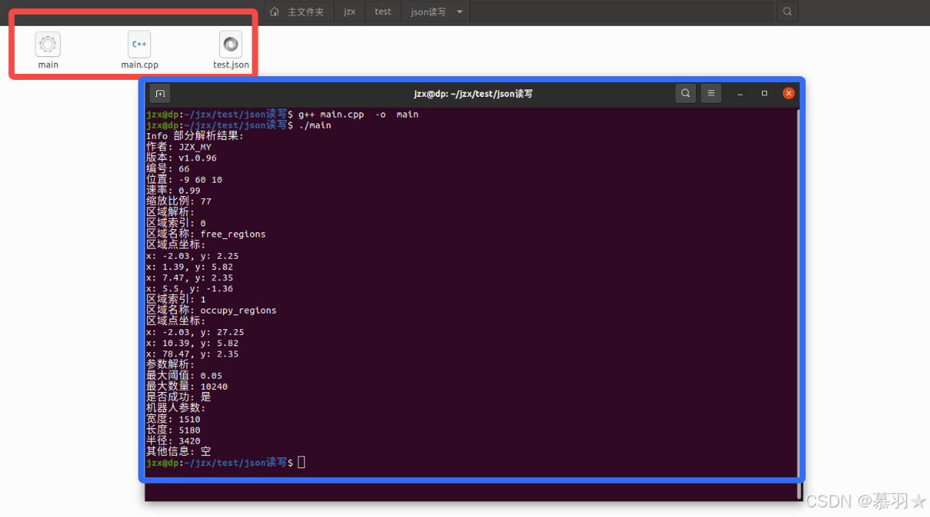930x517 pixels.
Task: Click the '机器人参数:' line
Action: tap(176, 408)
